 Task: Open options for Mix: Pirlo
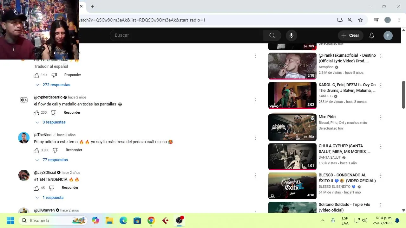pos(381,117)
